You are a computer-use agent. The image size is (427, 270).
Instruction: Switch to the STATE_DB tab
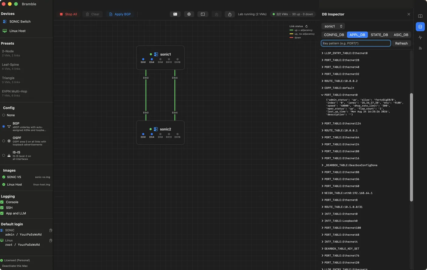[x=379, y=35]
